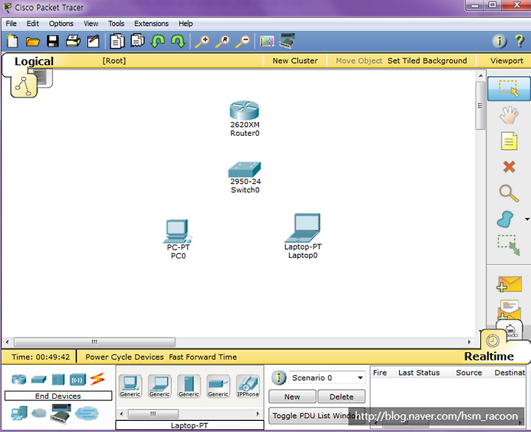Pick the Generic Printer device
The image size is (531, 432).
coord(218,386)
